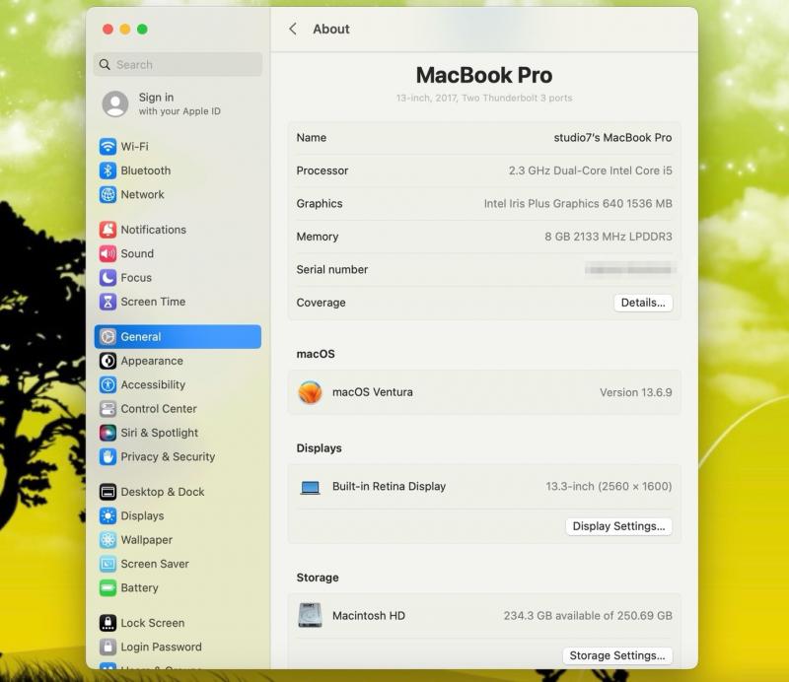Screen dimensions: 789x682
Task: Open the Coverage Details button
Action: pyautogui.click(x=643, y=303)
